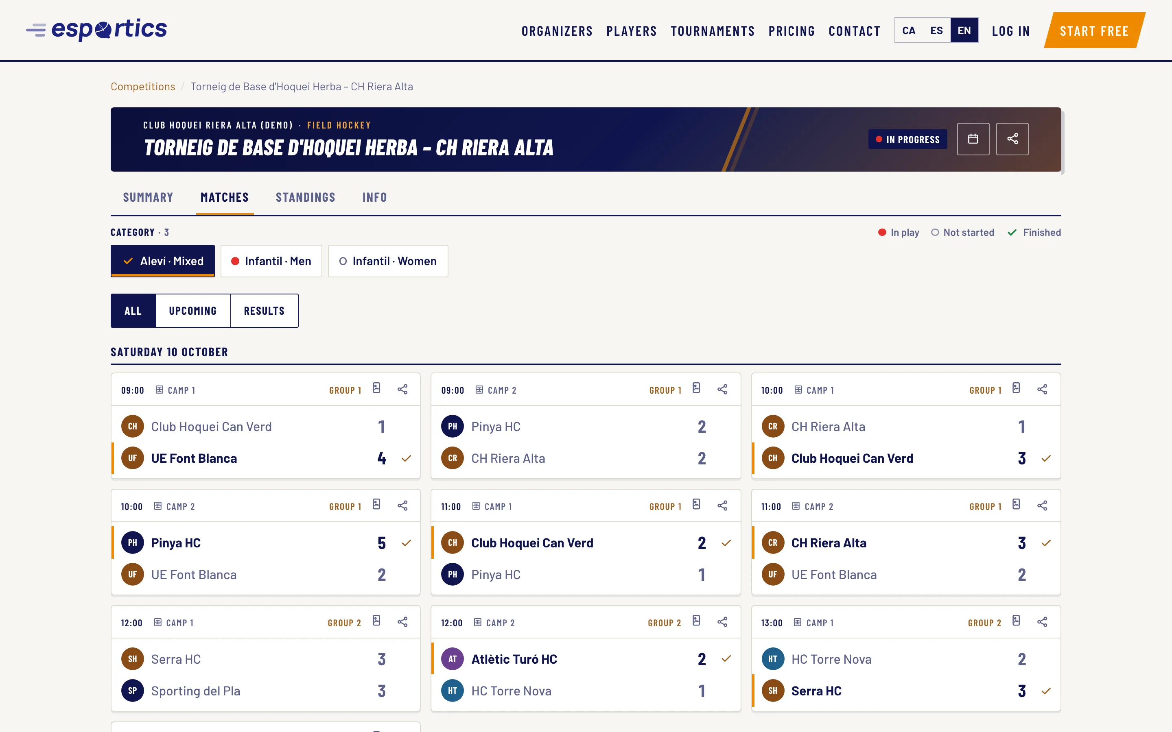Screen dimensions: 1172x732
Task: Click Atlètic Turó HC team row
Action: click(x=586, y=659)
